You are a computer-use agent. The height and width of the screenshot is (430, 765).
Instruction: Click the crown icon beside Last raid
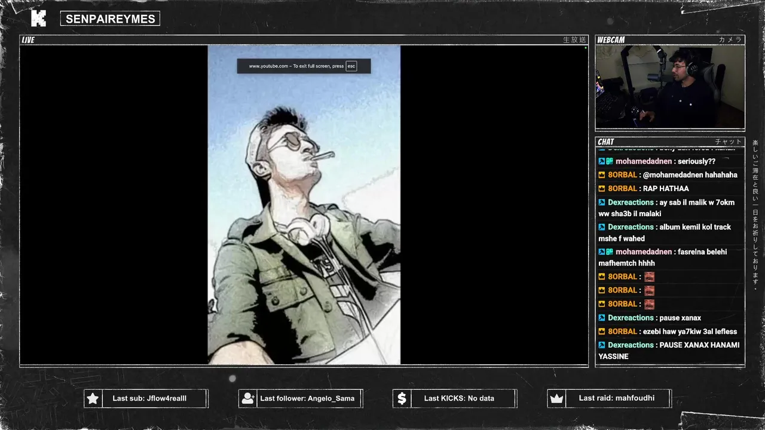(x=556, y=398)
